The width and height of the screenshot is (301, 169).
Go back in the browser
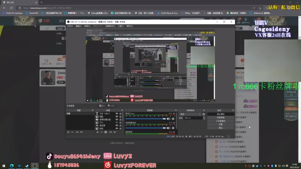tap(4, 8)
